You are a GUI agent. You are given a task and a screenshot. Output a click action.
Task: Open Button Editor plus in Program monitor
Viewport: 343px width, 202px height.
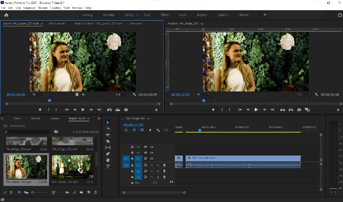pos(338,110)
